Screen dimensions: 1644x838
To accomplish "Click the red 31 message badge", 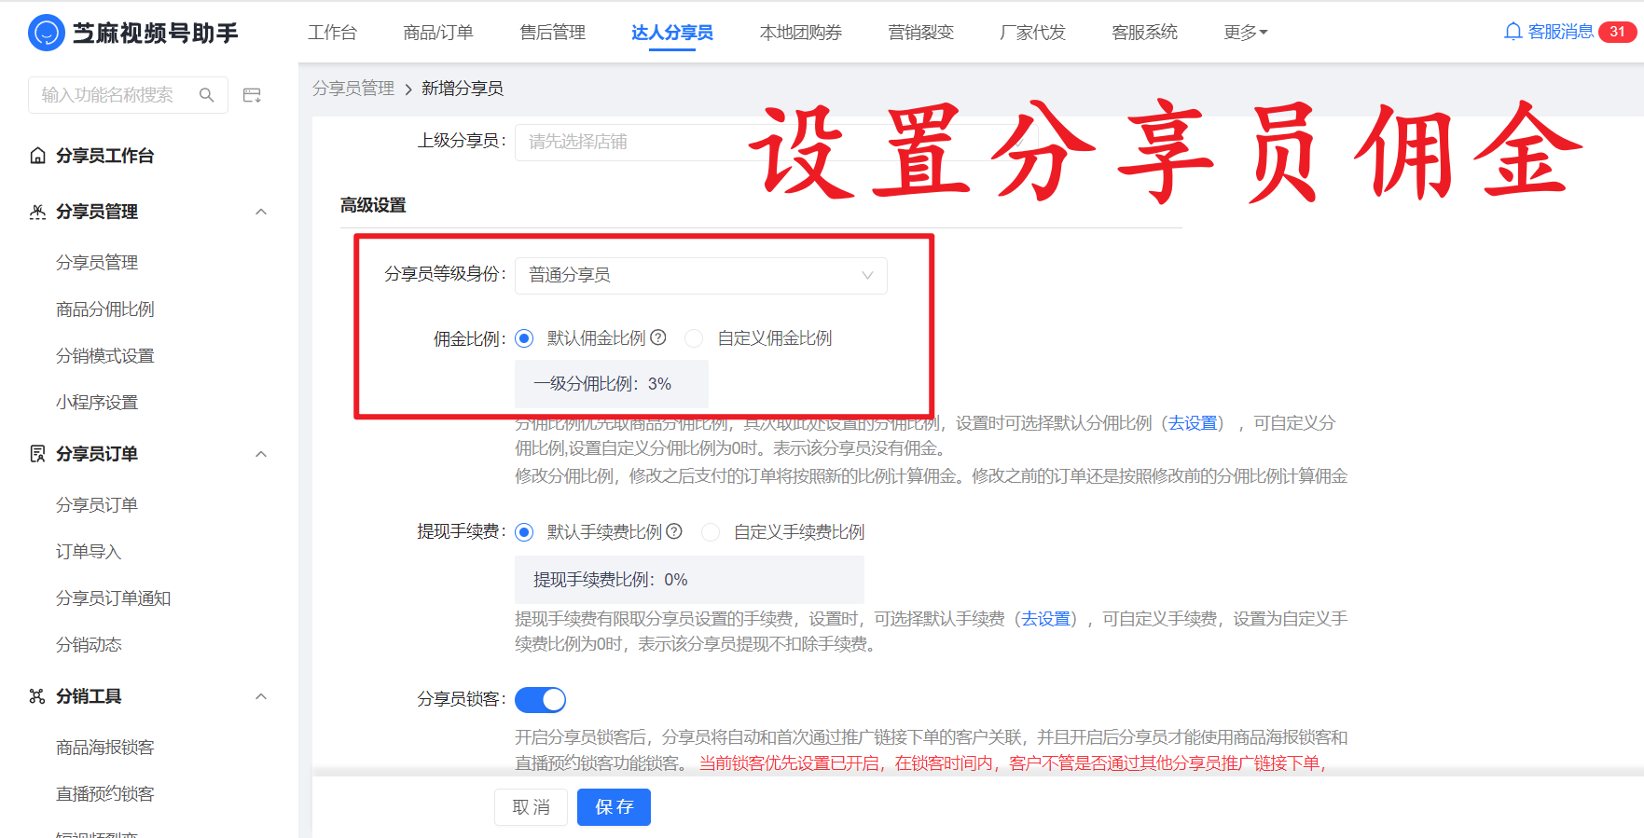I will [1617, 32].
